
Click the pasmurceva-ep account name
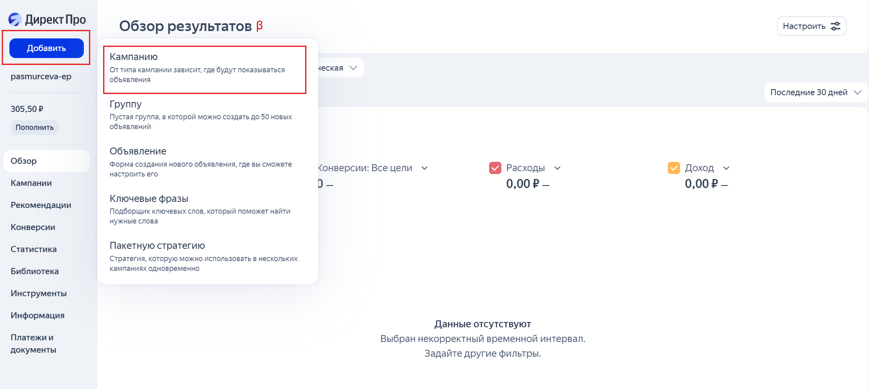pyautogui.click(x=41, y=76)
